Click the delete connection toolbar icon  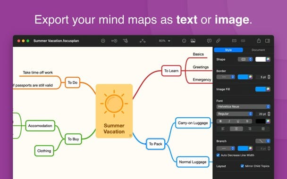[x=143, y=41]
